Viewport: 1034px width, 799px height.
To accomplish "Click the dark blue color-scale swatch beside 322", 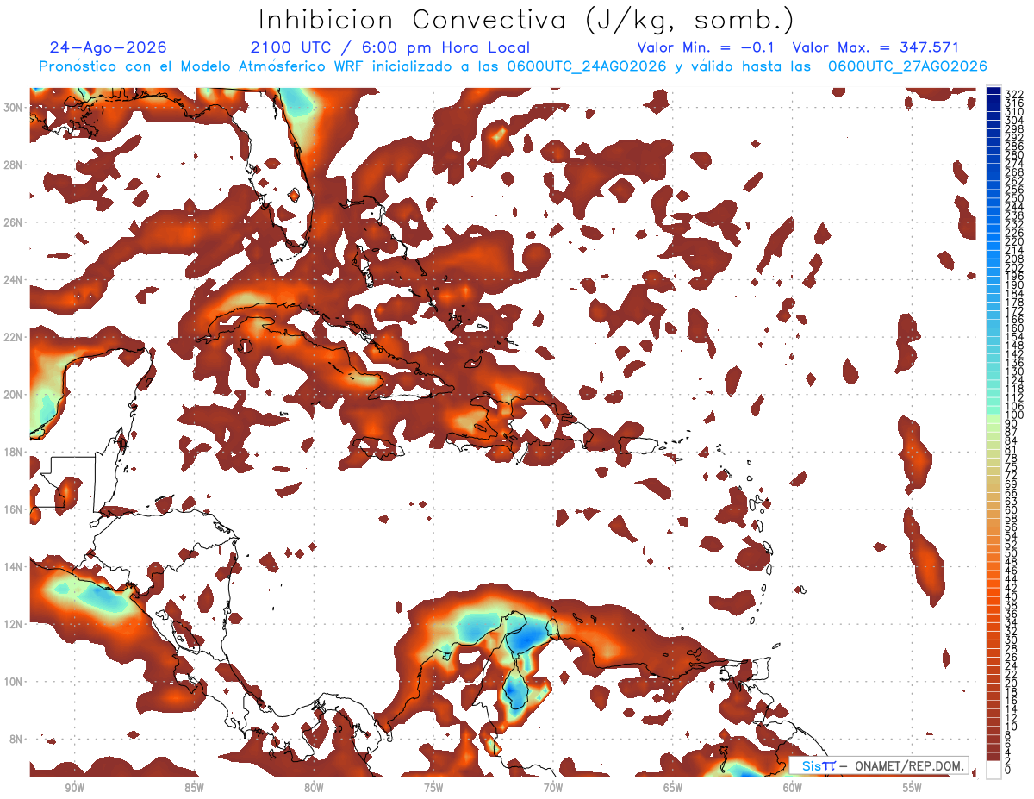I will tap(994, 91).
